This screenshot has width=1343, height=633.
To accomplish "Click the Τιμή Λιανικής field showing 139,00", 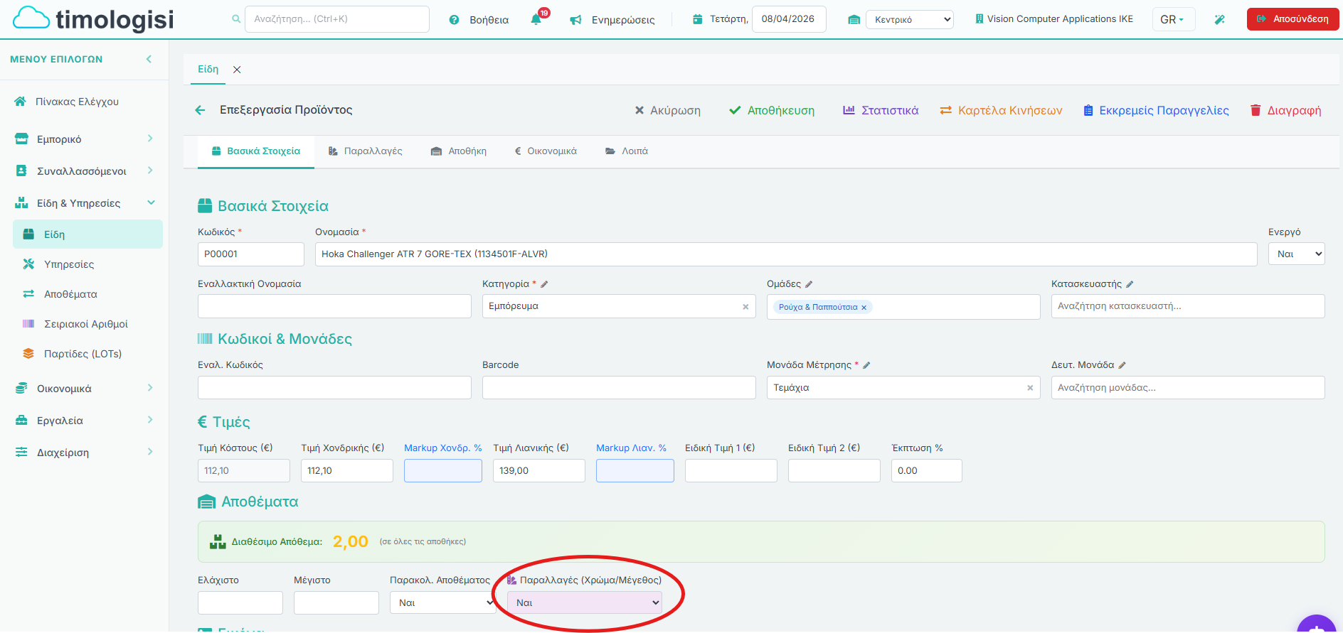I will click(x=539, y=470).
